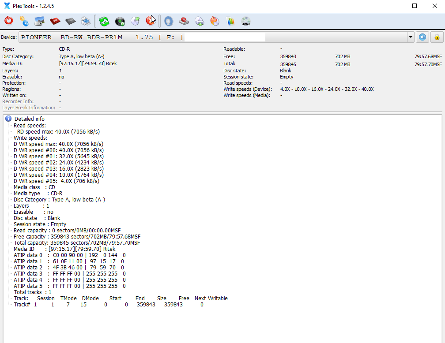Select the tree row 'Layers : 1'

click(31, 206)
